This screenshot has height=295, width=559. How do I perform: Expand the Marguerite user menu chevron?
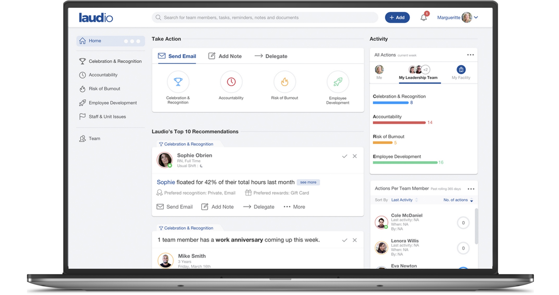pos(476,17)
